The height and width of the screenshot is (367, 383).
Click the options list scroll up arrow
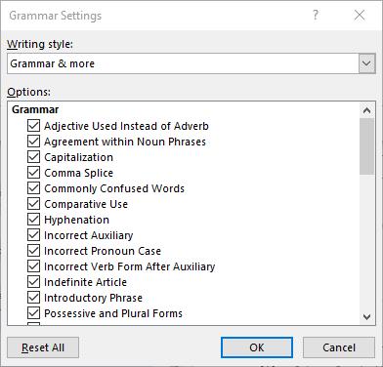tap(367, 110)
